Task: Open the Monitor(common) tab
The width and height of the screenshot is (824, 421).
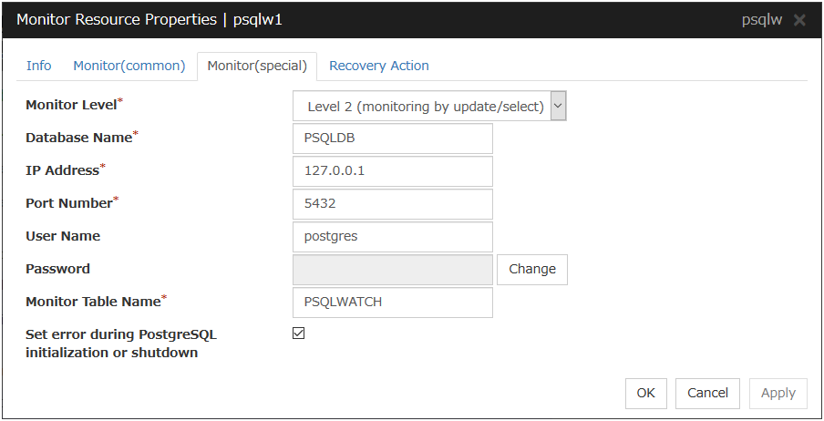Action: tap(129, 66)
